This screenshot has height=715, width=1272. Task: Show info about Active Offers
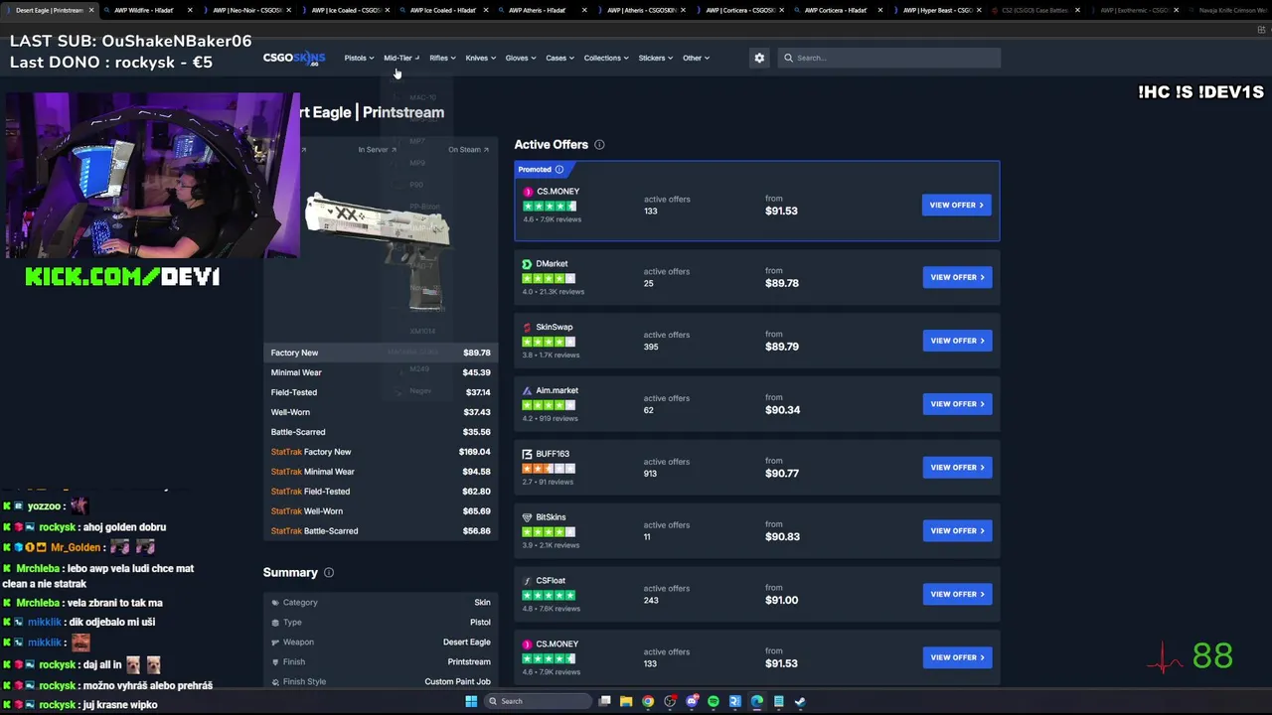click(x=599, y=145)
